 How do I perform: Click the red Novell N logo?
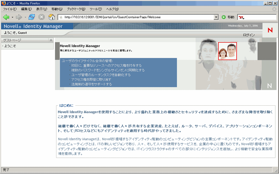(x=270, y=30)
